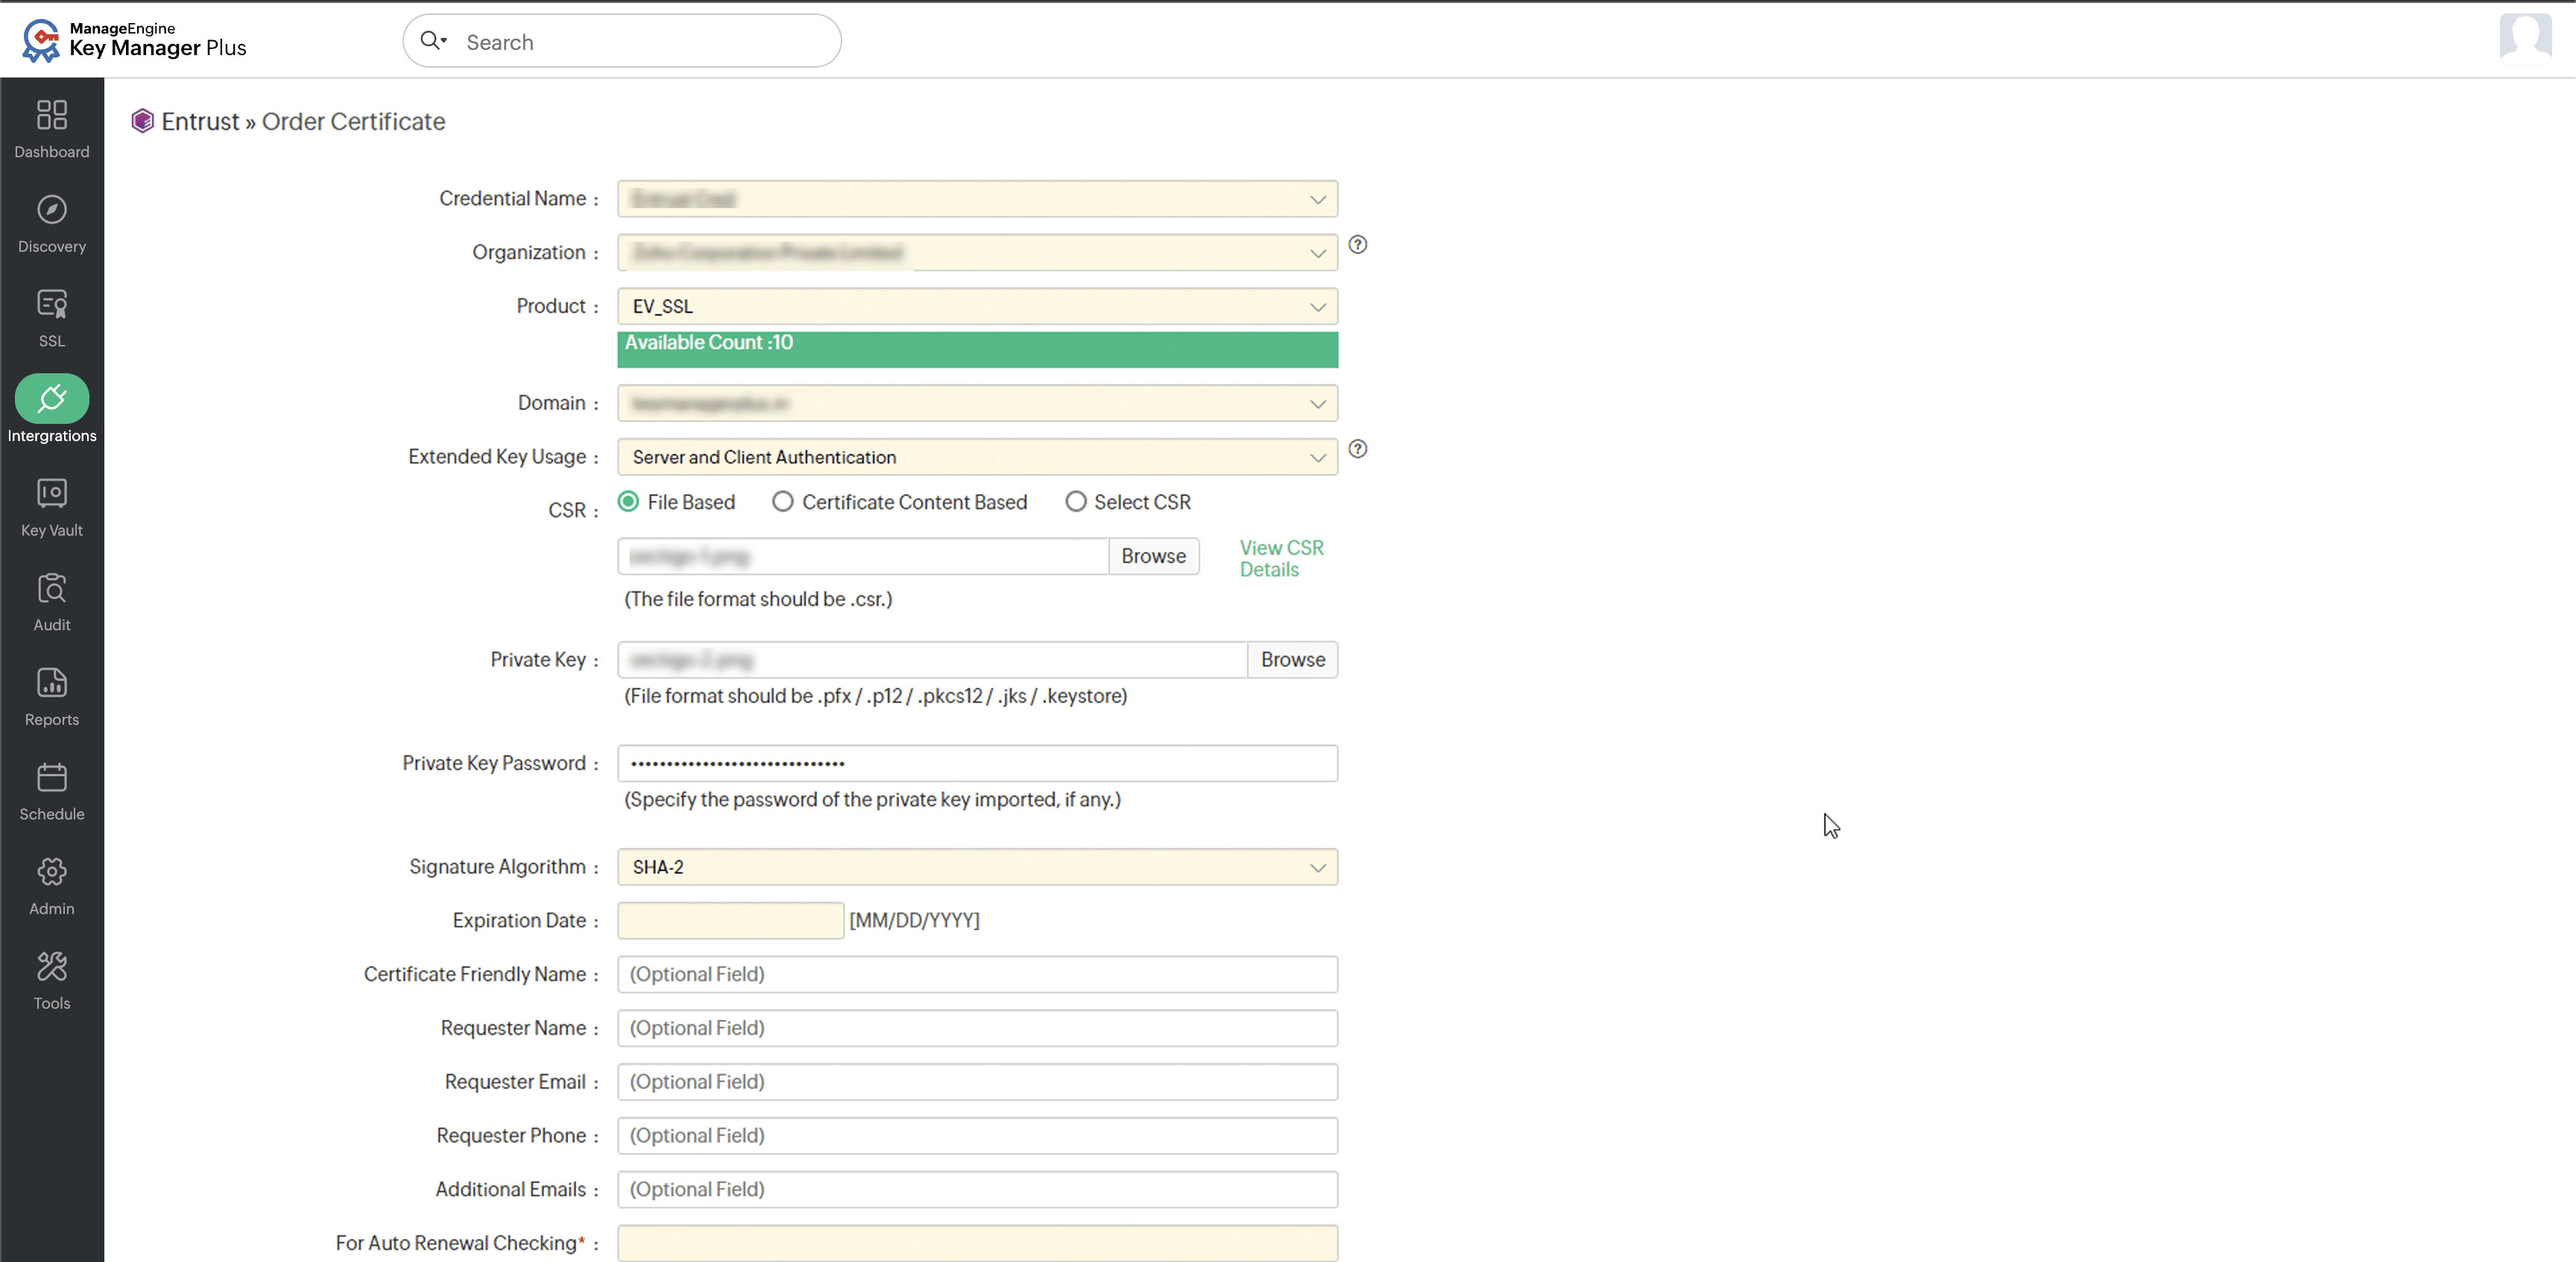This screenshot has width=2576, height=1262.
Task: Click the Dashboard menu label
Action: [x=52, y=152]
